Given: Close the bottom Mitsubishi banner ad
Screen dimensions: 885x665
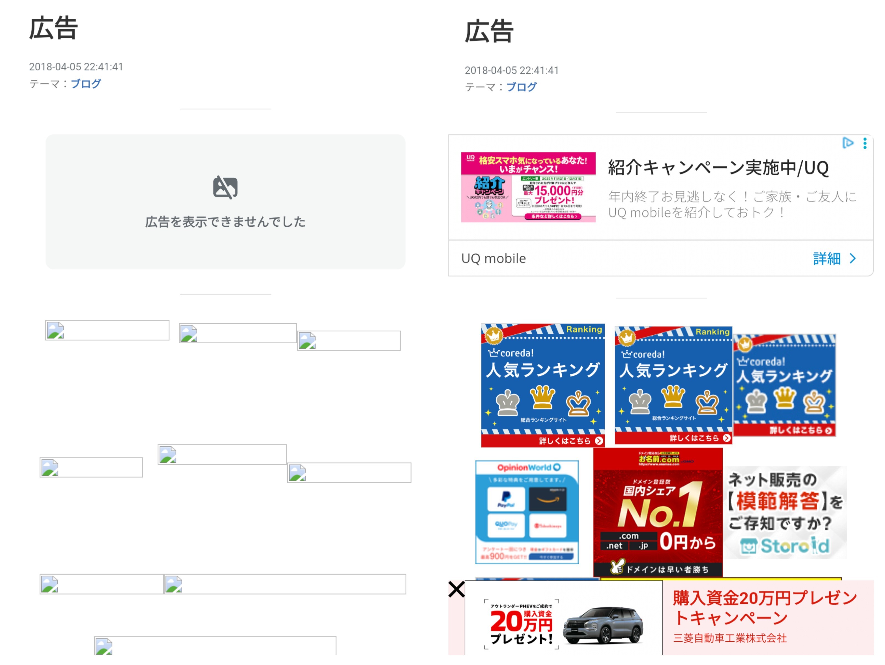Looking at the screenshot, I should (456, 589).
